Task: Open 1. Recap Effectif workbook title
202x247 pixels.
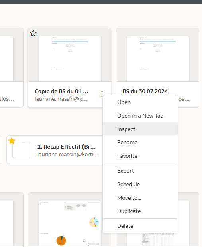Action: click(x=67, y=147)
